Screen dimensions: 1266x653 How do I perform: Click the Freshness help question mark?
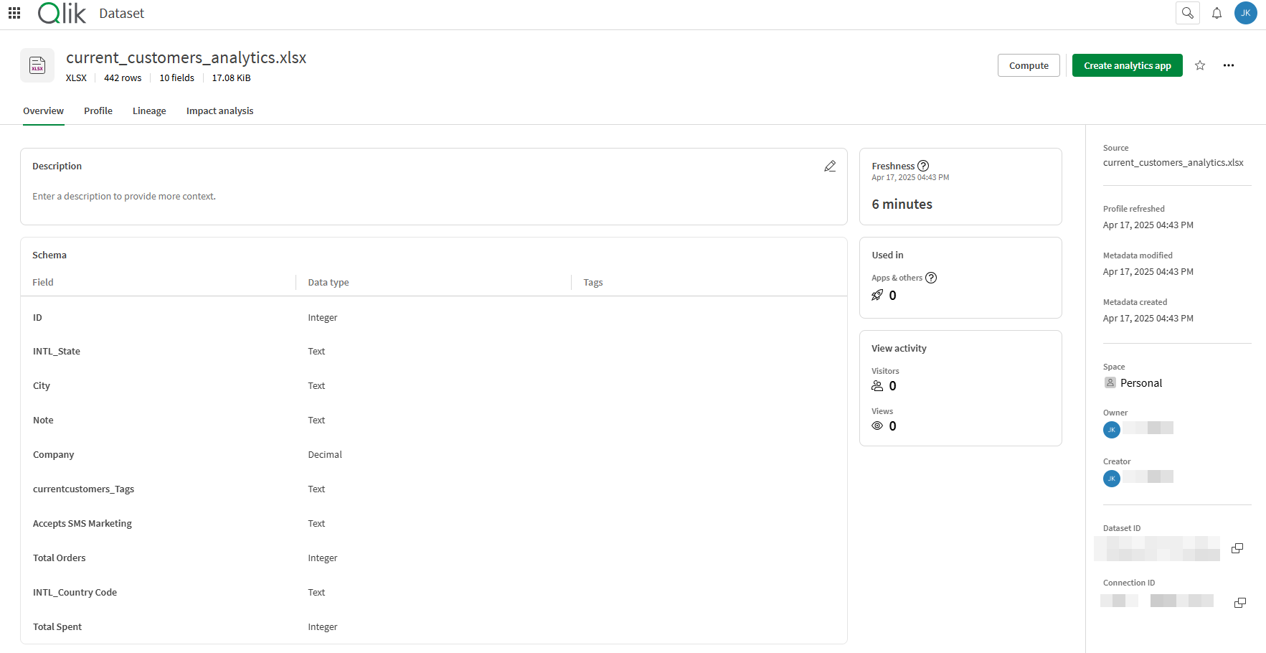tap(923, 165)
